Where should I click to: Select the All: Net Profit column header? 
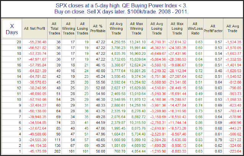pos(35,29)
